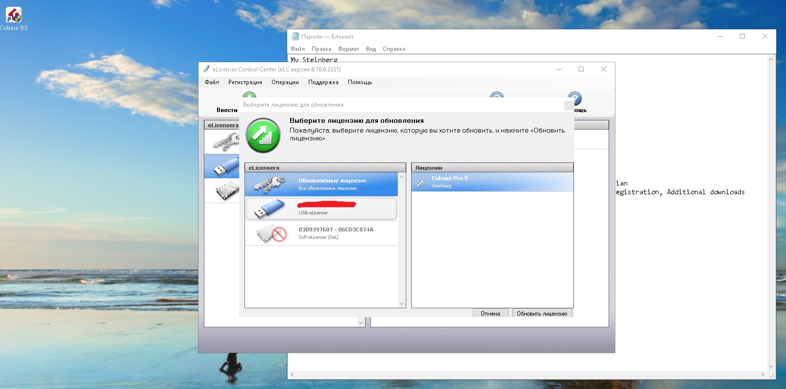Screen dimensions: 786x389
Task: Click Обновить лицензию button
Action: coord(542,313)
